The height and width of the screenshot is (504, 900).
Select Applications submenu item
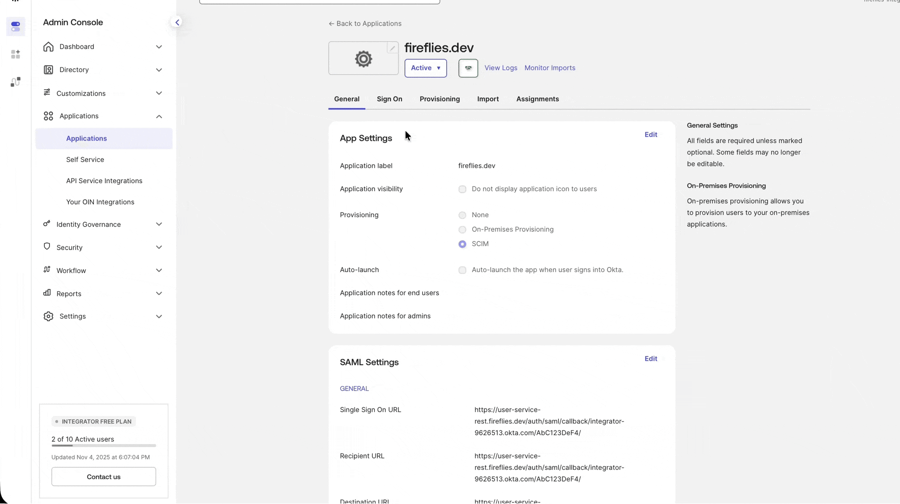tap(104, 139)
